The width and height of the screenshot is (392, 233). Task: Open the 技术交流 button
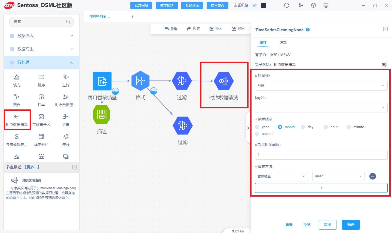[x=218, y=5]
